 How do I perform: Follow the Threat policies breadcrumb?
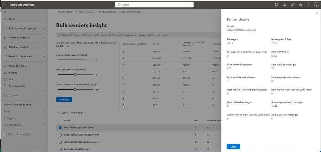point(85,12)
